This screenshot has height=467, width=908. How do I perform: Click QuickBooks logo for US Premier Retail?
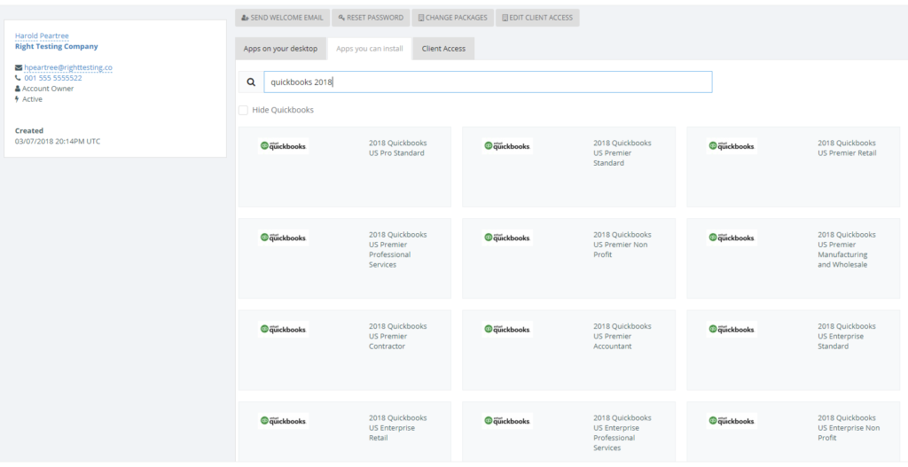(x=732, y=146)
